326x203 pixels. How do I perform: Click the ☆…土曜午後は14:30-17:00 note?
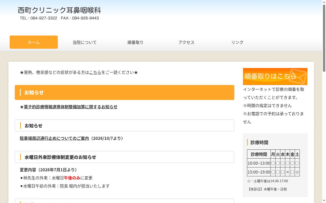tap(267, 181)
